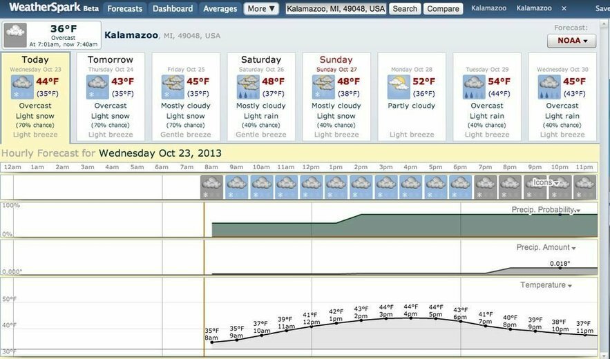Click the 6pm hourly snow icon
610x359 pixels.
461,187
